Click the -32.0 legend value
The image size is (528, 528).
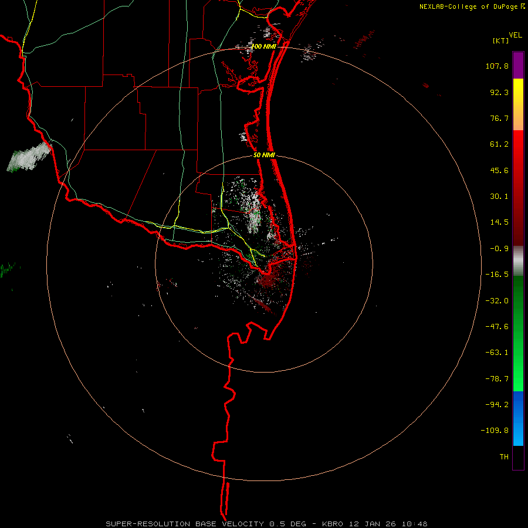tap(497, 301)
